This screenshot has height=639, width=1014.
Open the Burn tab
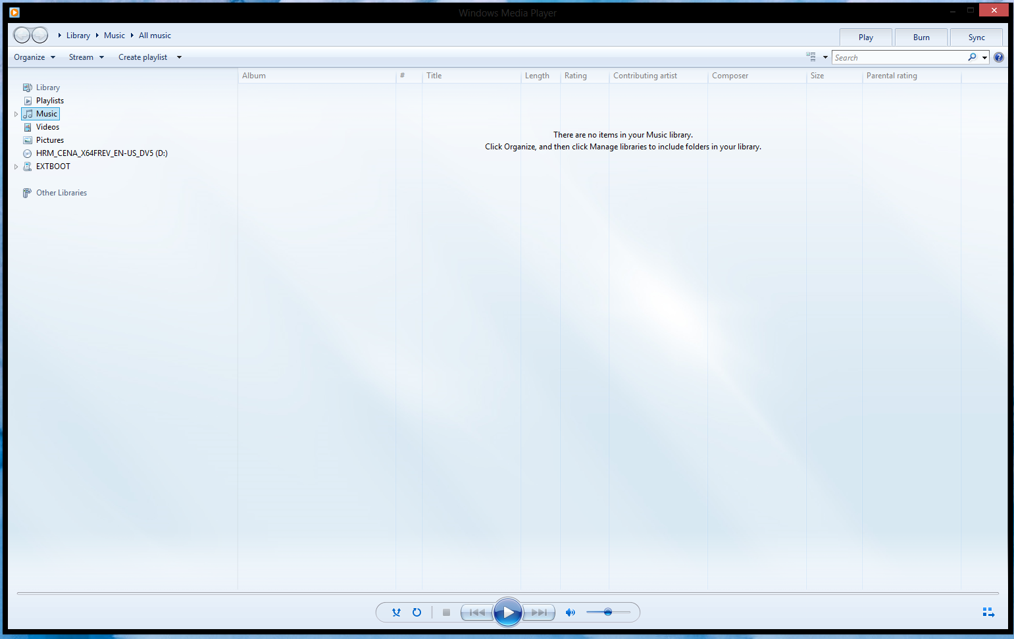coord(921,38)
